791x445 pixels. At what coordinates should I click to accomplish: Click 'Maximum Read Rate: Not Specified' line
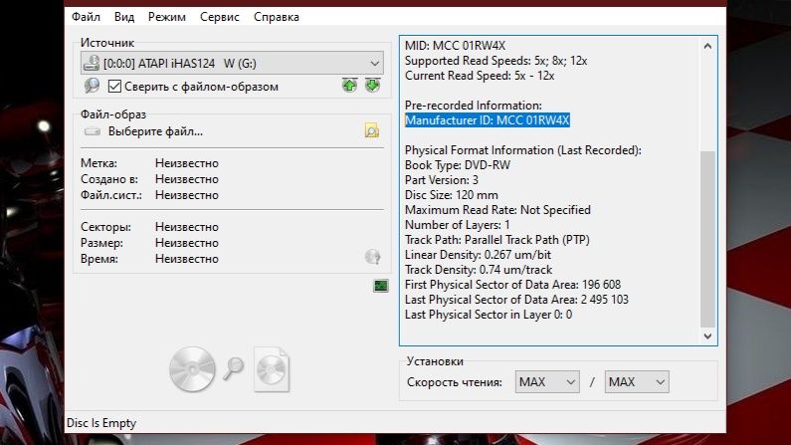(x=497, y=210)
